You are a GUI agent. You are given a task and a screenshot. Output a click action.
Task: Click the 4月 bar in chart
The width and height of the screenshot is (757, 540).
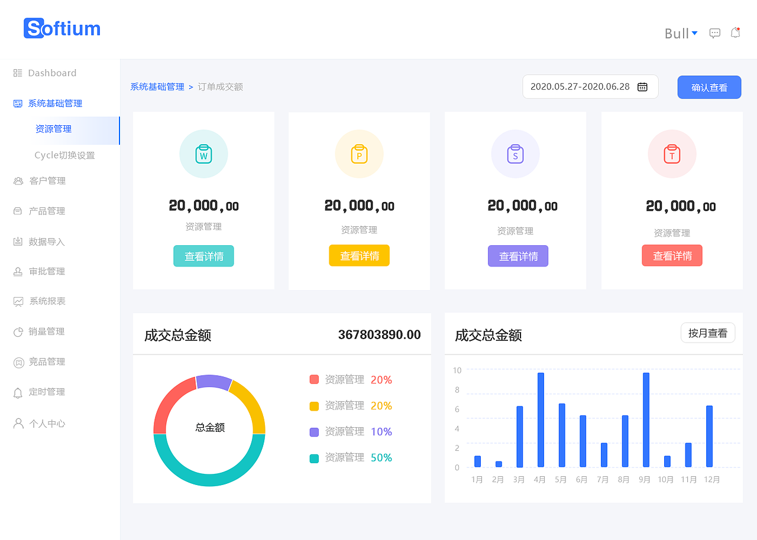tap(541, 419)
